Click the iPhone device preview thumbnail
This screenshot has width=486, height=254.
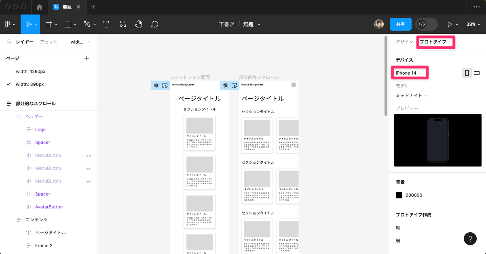[x=438, y=140]
